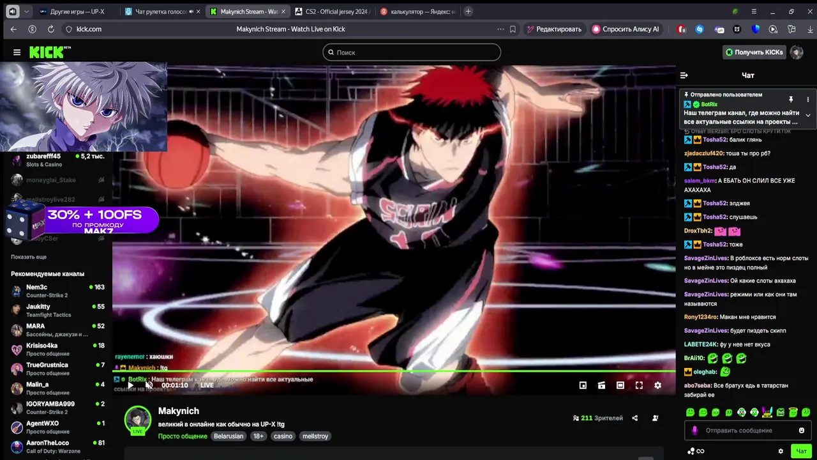This screenshot has height=460, width=817.
Task: Click Редактировать button in address bar
Action: tap(553, 29)
